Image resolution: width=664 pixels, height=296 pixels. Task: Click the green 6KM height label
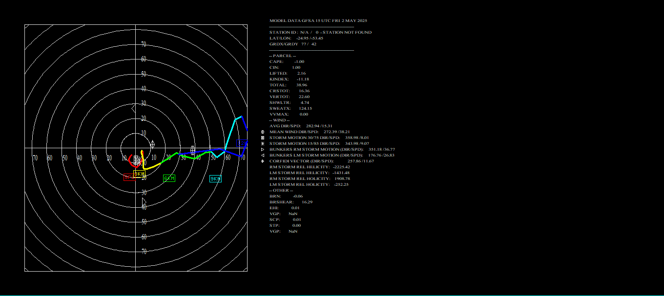169,178
